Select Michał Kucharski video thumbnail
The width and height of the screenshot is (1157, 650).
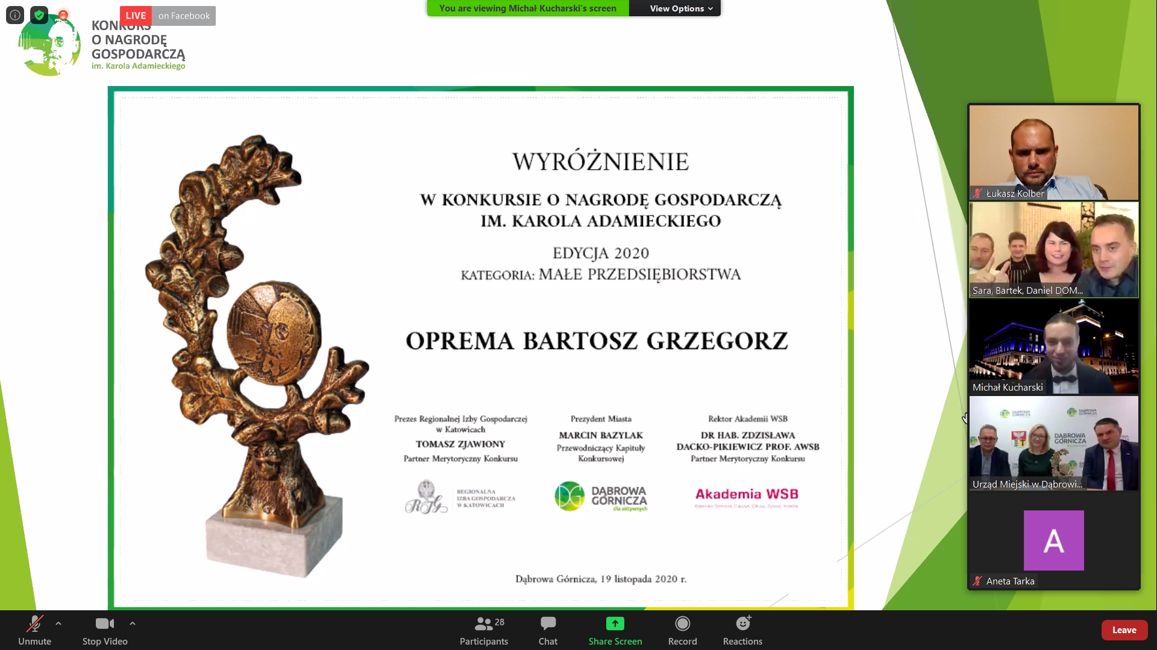coord(1054,346)
